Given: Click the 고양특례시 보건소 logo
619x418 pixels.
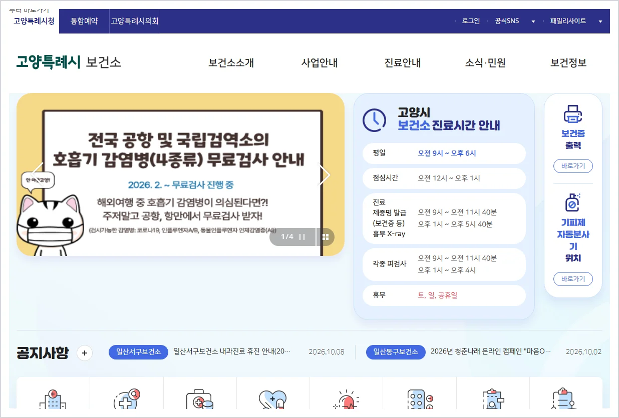Looking at the screenshot, I should click(69, 62).
